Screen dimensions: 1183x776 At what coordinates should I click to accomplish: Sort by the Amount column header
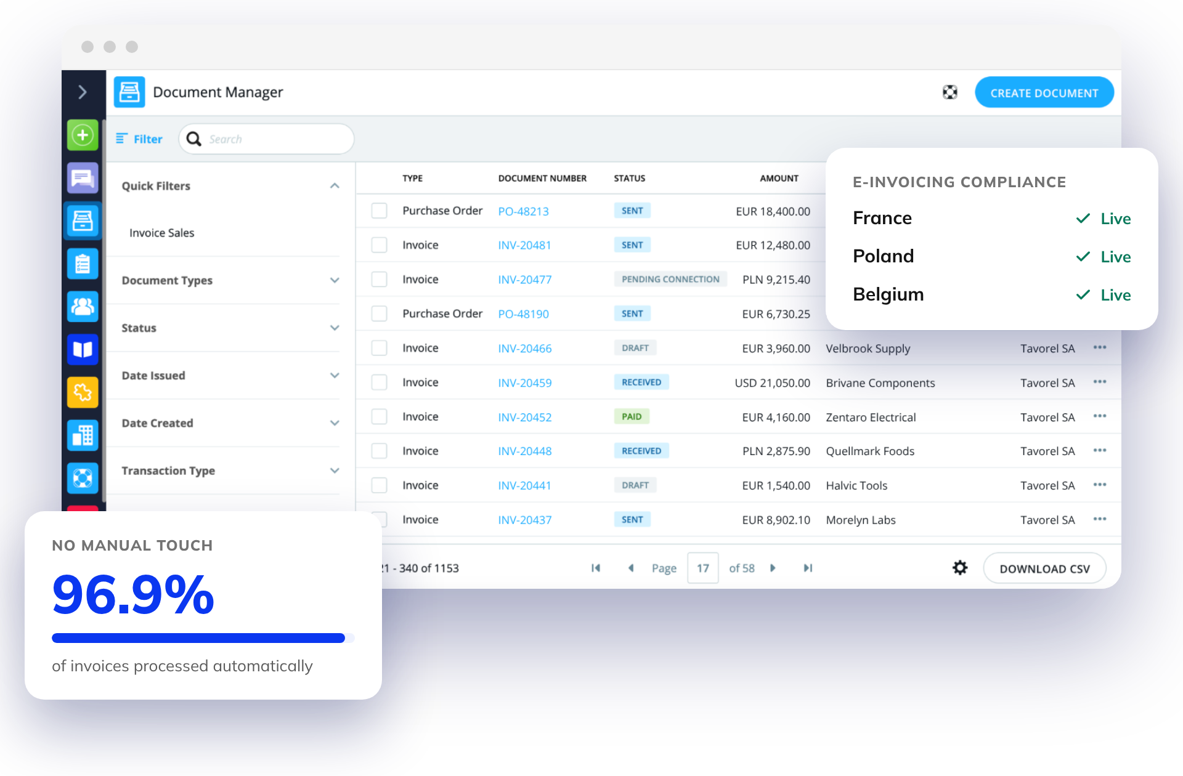[x=779, y=178]
